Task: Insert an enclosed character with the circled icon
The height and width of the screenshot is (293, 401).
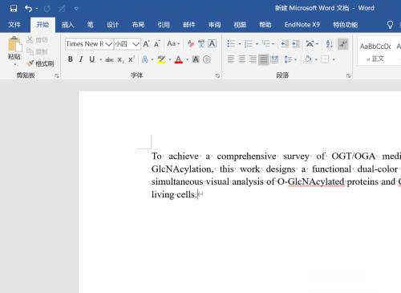Action: [x=207, y=59]
